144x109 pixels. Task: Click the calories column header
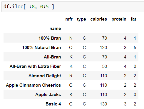(x=99, y=19)
